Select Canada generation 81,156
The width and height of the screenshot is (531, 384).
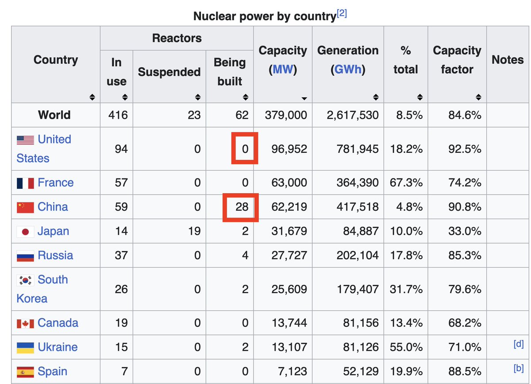tap(358, 323)
